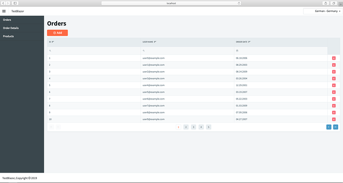This screenshot has height=183, width=343.
Task: Sort by the ID column header
Action: (x=51, y=42)
